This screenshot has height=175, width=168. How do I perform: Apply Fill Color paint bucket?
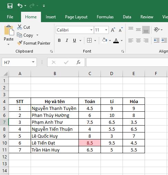105,40
